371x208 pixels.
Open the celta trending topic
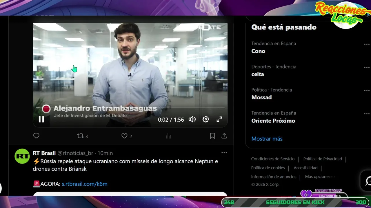tap(258, 74)
